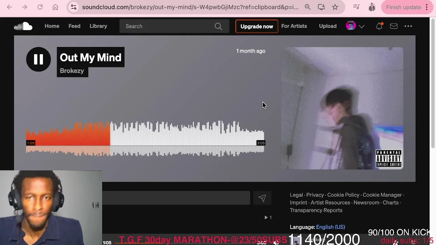Click the 3:05 duration label

click(261, 143)
